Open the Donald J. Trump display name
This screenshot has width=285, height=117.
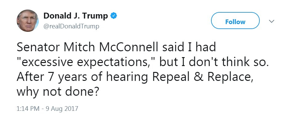[x=75, y=16]
